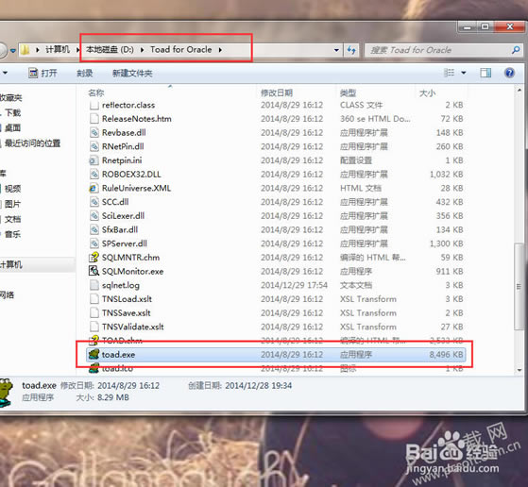
Task: Click the toad.exe frog application icon
Action: 94,354
